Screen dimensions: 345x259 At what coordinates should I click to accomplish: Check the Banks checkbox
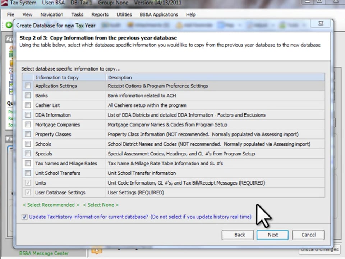pyautogui.click(x=28, y=95)
